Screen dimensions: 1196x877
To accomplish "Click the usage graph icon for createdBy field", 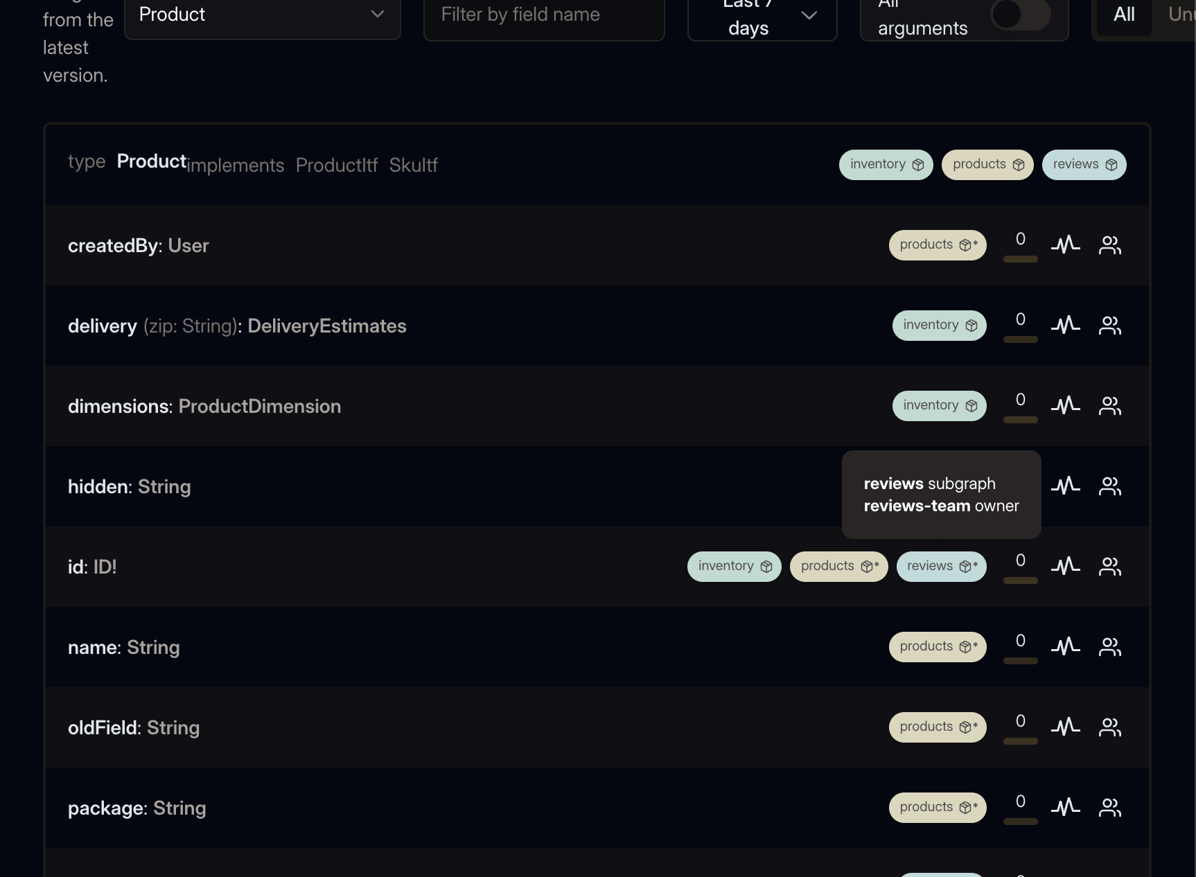I will pos(1065,245).
